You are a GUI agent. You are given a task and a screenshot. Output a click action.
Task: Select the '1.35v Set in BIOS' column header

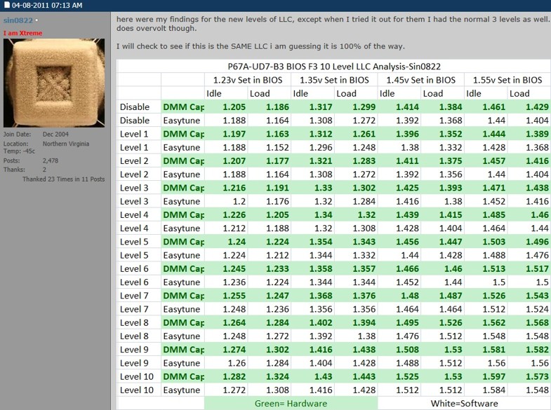[334, 80]
